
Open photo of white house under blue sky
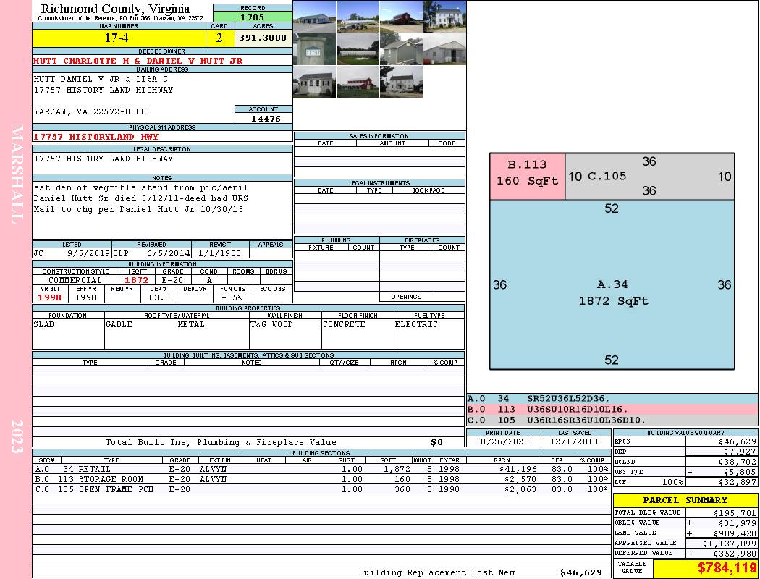(444, 17)
